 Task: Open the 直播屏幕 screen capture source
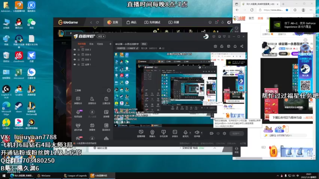coord(141,134)
